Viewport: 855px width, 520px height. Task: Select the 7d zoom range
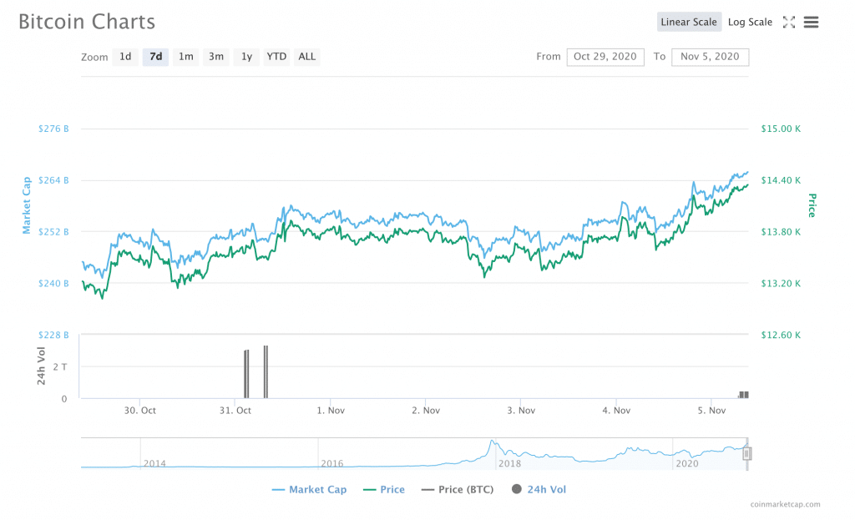click(155, 57)
